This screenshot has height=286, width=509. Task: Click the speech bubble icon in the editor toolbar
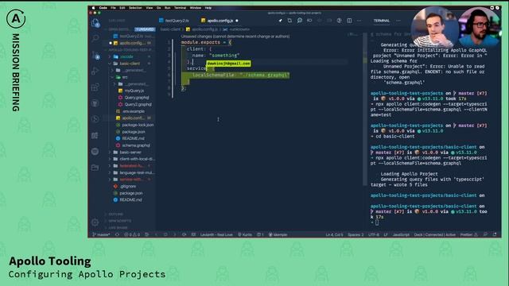tap(300, 21)
